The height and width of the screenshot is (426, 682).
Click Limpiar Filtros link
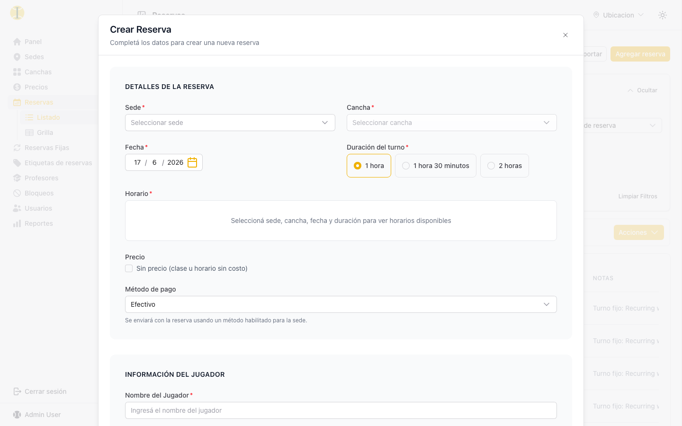[637, 196]
